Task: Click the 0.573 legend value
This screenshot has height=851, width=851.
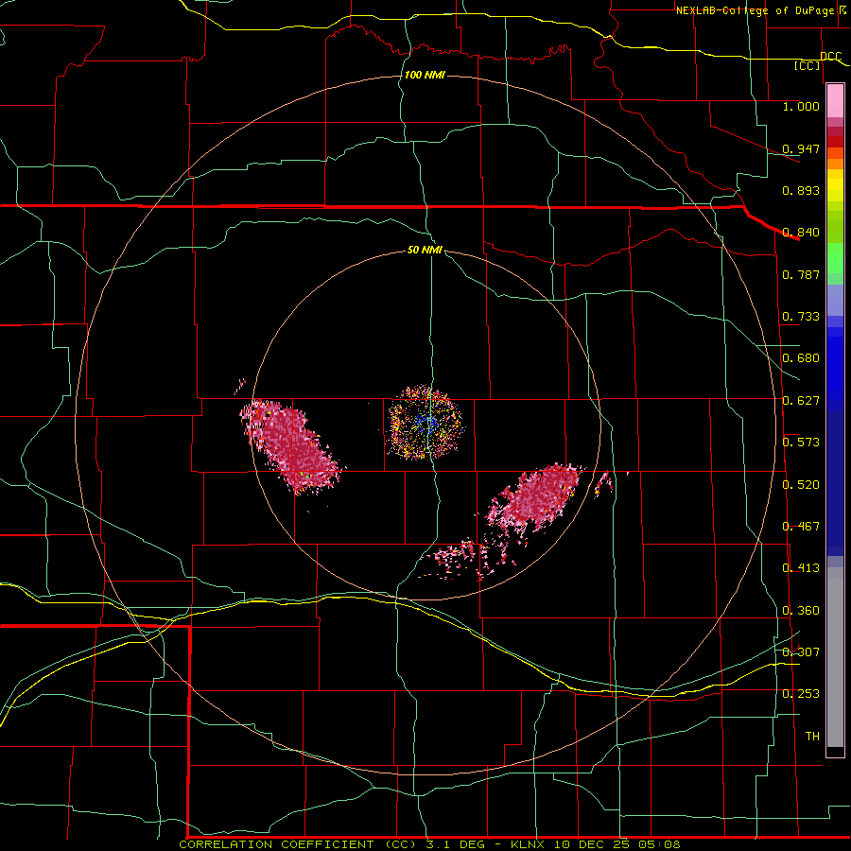Action: click(x=801, y=443)
